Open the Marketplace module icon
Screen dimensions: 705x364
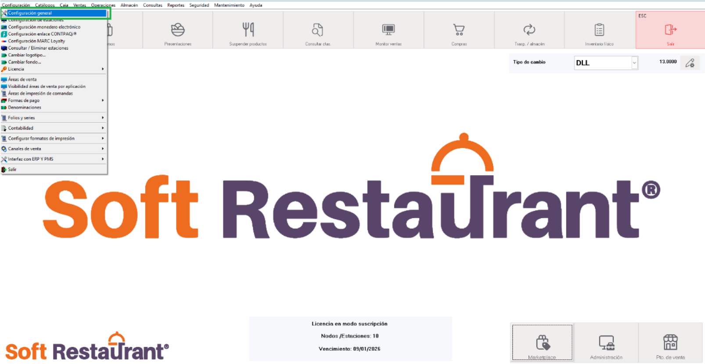[542, 342]
